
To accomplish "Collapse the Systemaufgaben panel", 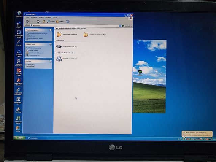I will [51, 30].
